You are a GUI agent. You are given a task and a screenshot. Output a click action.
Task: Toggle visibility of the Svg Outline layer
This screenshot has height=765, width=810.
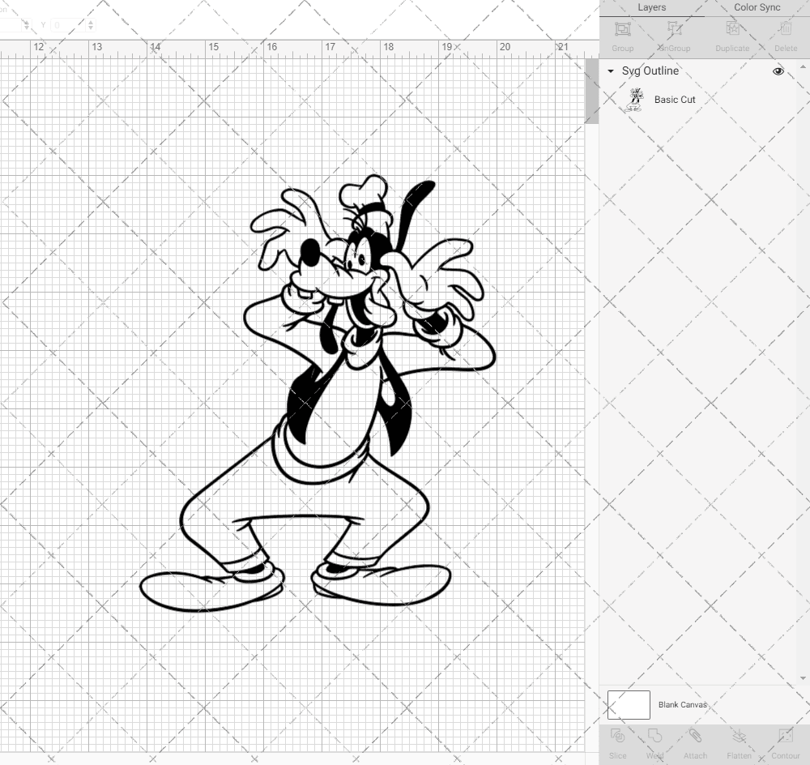pyautogui.click(x=778, y=71)
